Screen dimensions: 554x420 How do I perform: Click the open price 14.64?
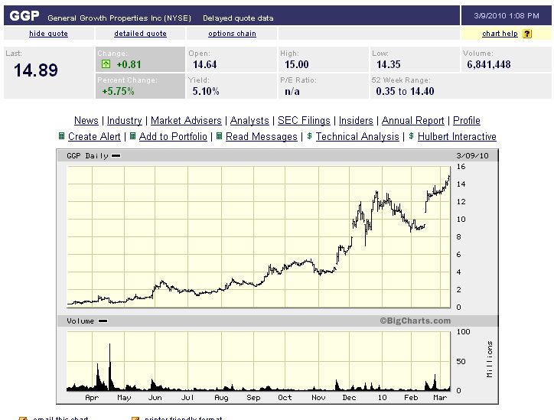pos(204,64)
